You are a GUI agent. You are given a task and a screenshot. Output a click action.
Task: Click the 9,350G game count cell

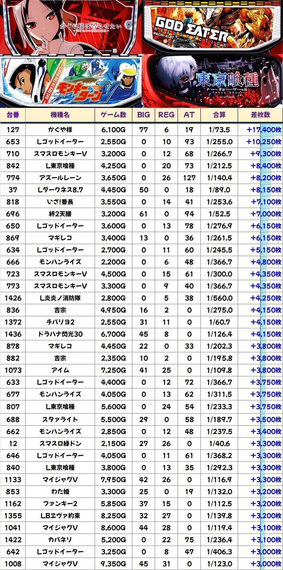[113, 564]
